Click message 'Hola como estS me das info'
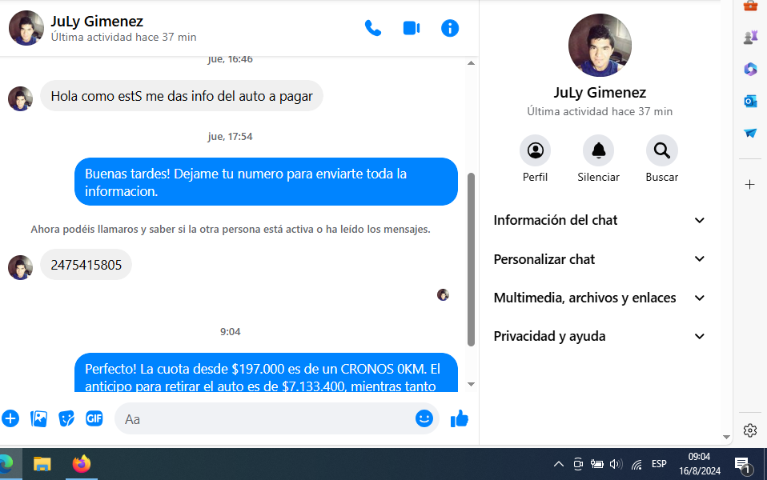The image size is (767, 480). coord(182,96)
